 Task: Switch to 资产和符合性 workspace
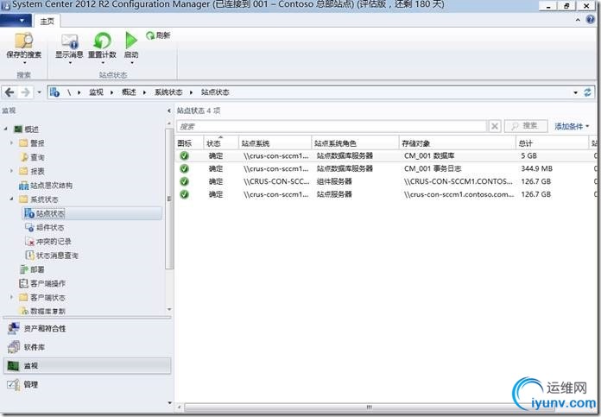[87, 328]
